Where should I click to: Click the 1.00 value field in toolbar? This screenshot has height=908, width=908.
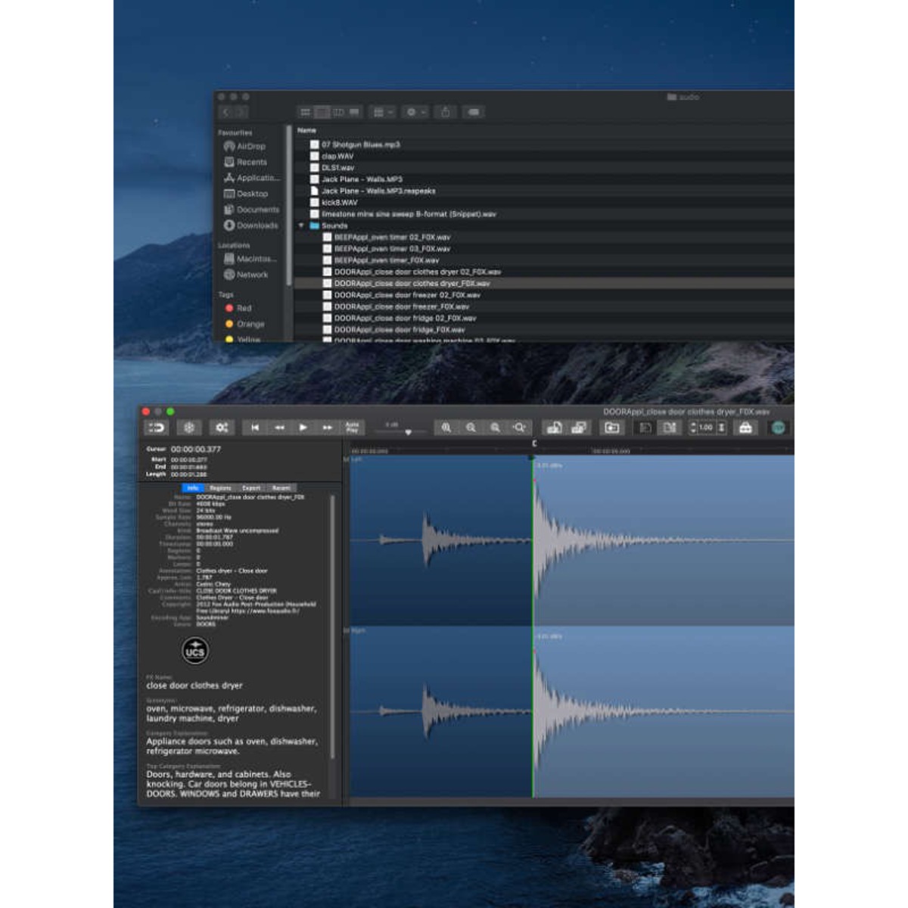click(x=706, y=428)
